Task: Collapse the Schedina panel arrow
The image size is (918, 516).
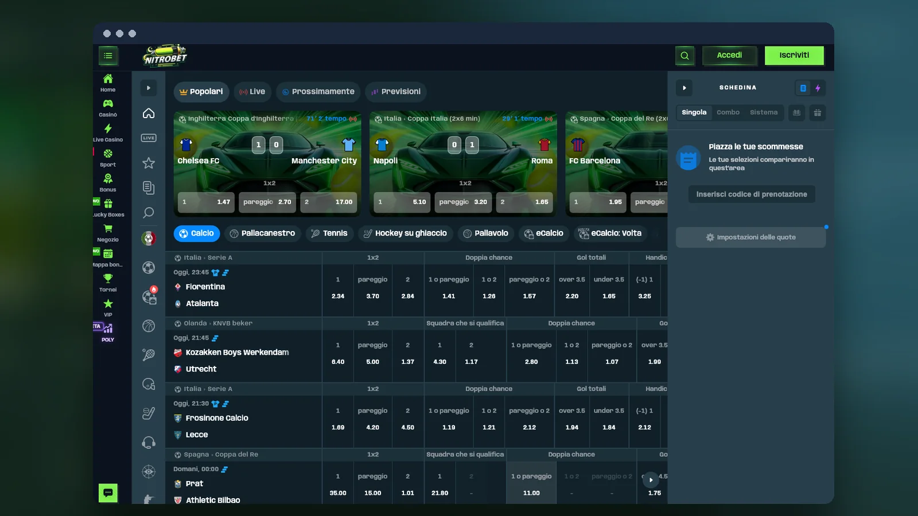Action: pos(684,88)
